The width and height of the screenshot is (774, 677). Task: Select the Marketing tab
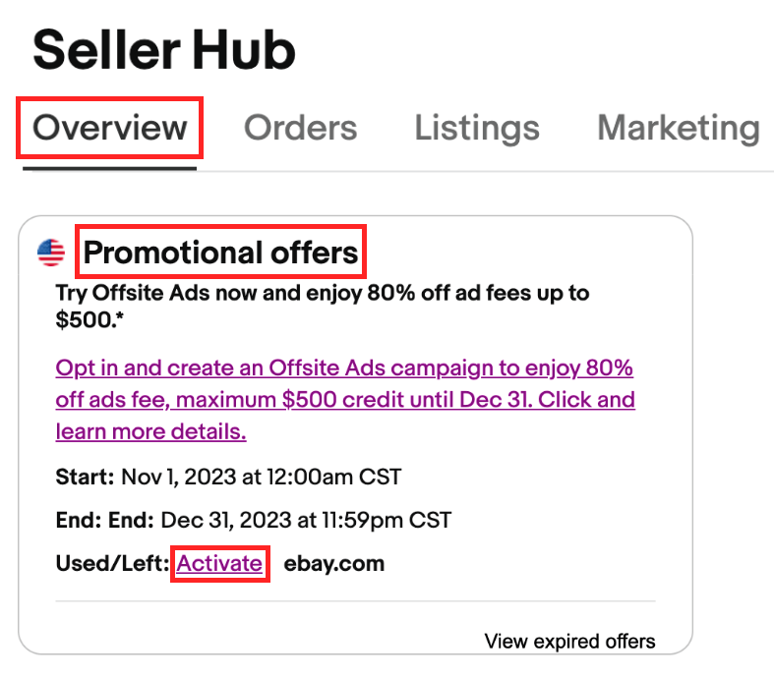coord(679,129)
